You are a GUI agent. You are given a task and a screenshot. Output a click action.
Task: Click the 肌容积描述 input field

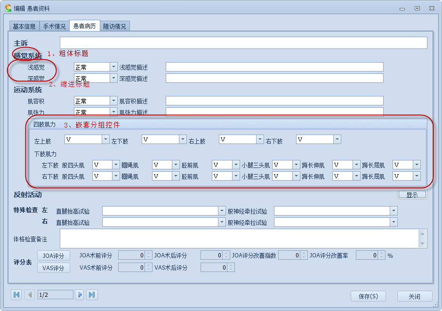pos(274,101)
